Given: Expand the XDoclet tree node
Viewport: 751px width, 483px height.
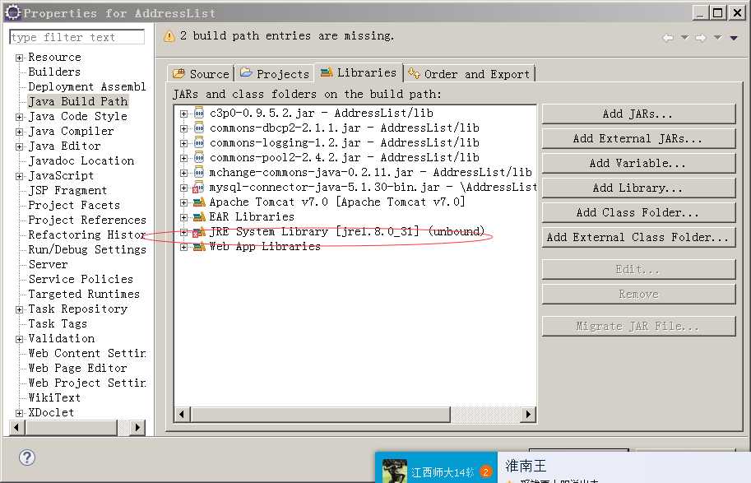Looking at the screenshot, I should 19,414.
